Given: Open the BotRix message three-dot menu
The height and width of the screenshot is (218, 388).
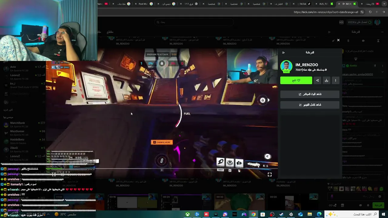Looking at the screenshot, I should point(383,66).
